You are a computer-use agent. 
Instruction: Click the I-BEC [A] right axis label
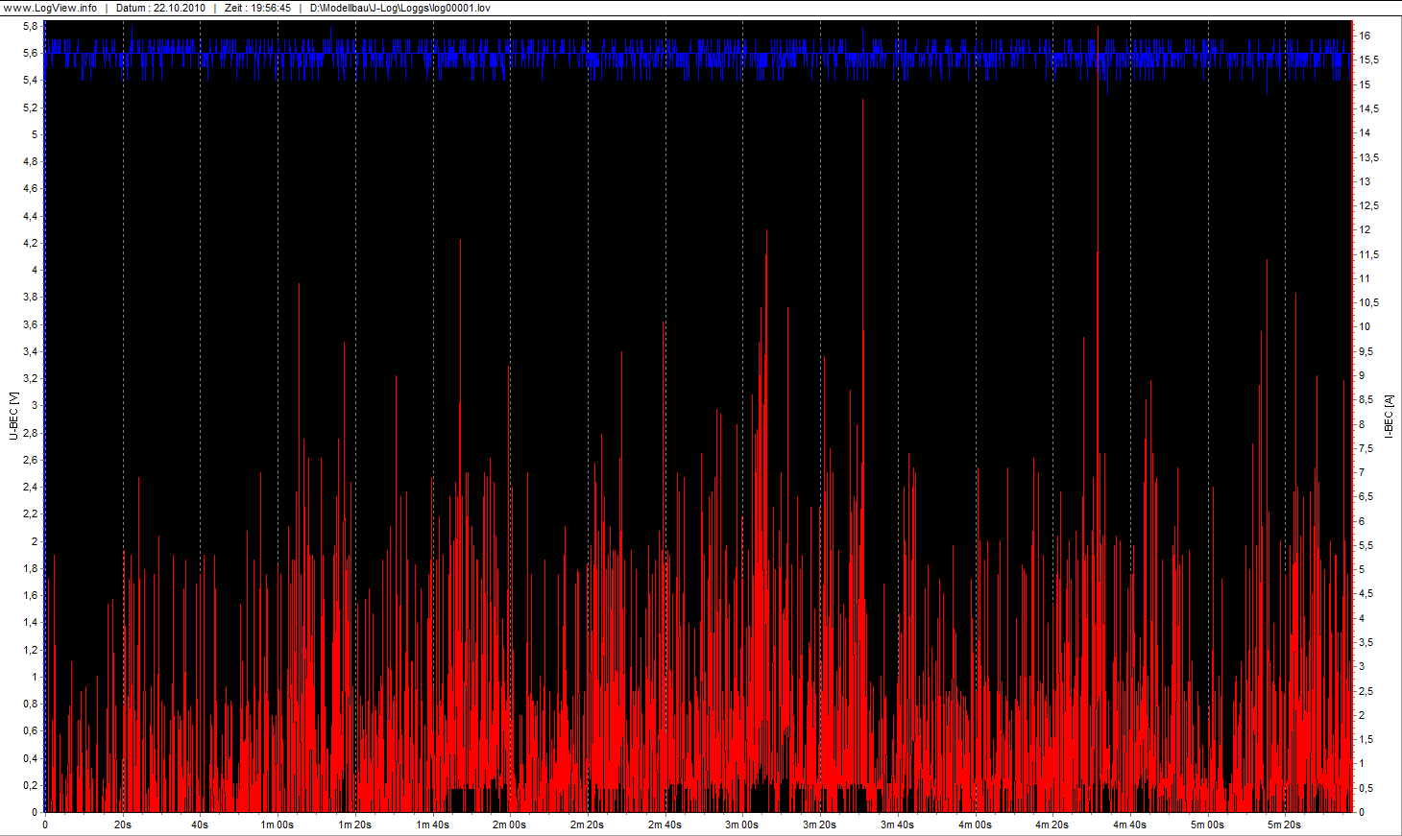pyautogui.click(x=1389, y=416)
